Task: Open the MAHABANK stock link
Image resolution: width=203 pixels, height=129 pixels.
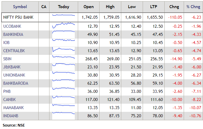Action: coord(13,108)
